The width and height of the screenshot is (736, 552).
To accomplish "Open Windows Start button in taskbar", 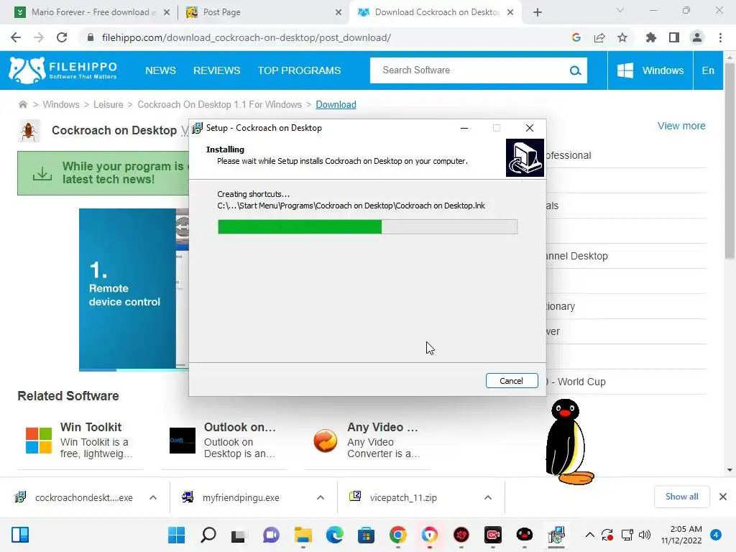I will pos(177,535).
